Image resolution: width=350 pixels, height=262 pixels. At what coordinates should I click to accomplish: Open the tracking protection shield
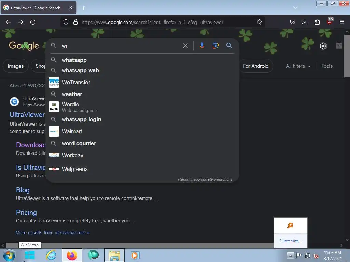(66, 22)
